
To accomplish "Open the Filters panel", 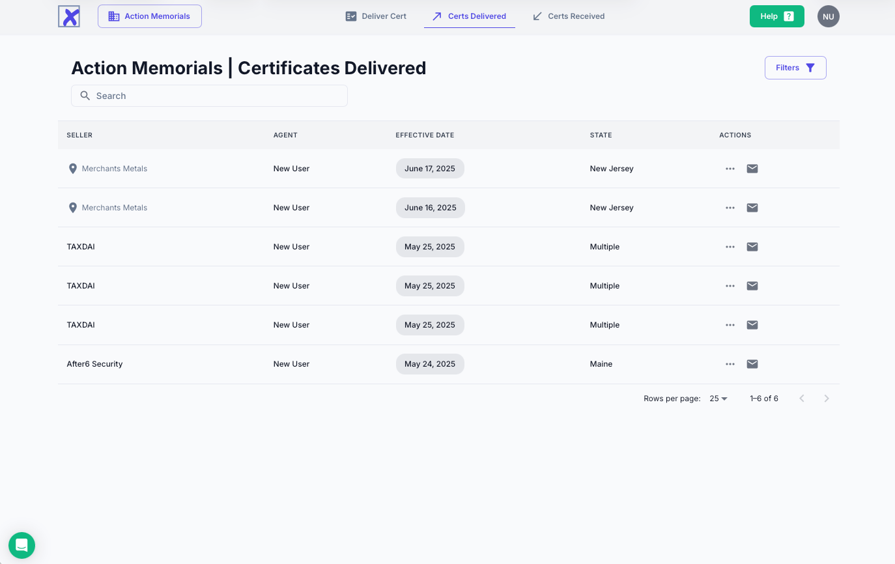I will pyautogui.click(x=795, y=68).
